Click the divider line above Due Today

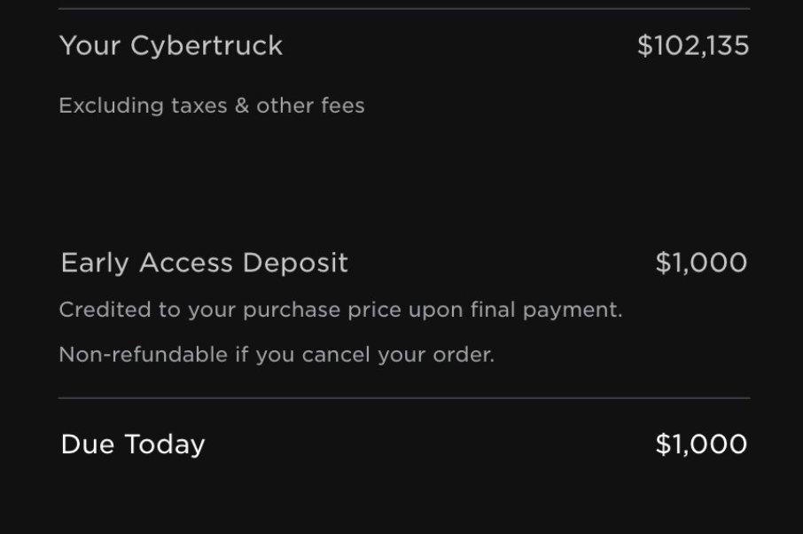[x=404, y=398]
